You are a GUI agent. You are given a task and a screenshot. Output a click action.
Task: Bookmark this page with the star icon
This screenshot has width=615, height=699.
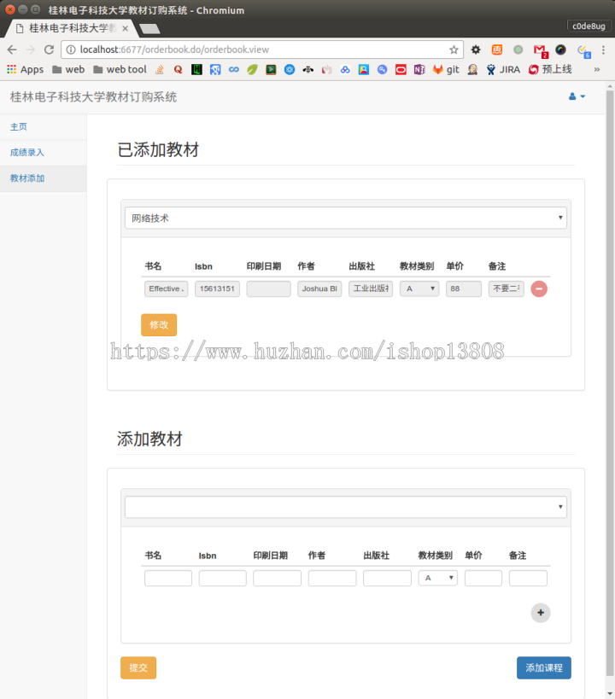[454, 50]
